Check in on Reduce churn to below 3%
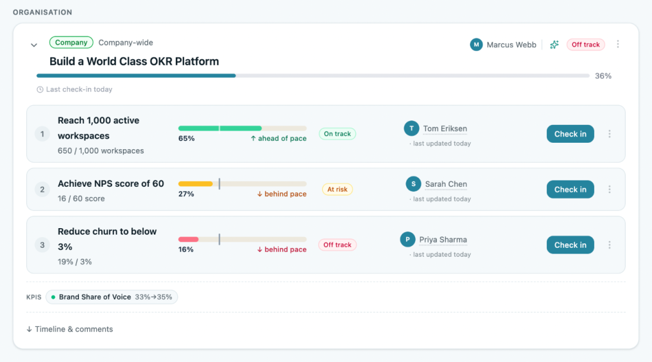This screenshot has height=362, width=652. click(x=570, y=245)
